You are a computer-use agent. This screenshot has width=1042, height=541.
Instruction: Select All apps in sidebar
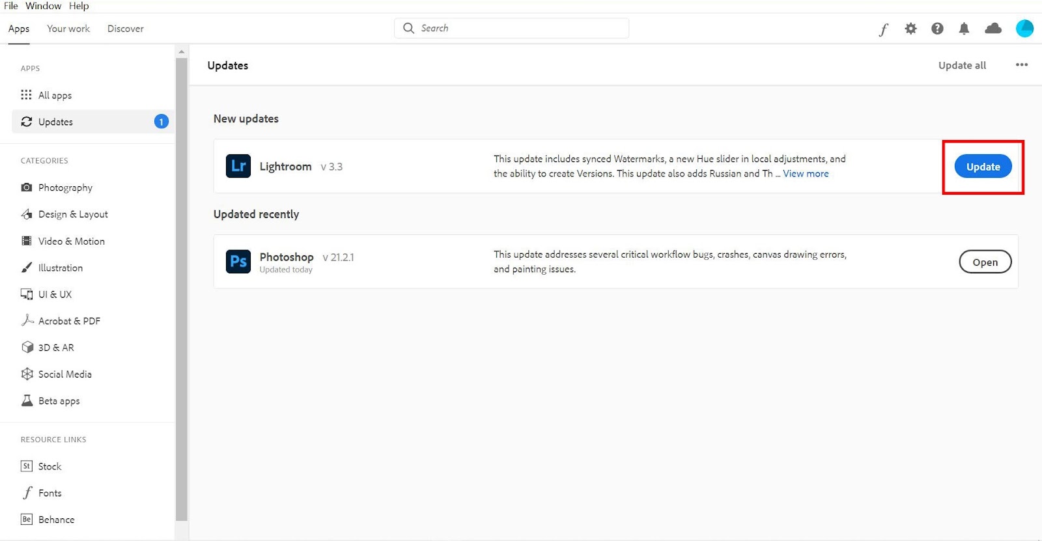pyautogui.click(x=55, y=95)
